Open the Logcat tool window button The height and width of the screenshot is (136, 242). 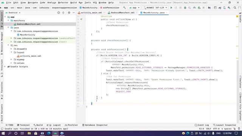tap(54, 125)
